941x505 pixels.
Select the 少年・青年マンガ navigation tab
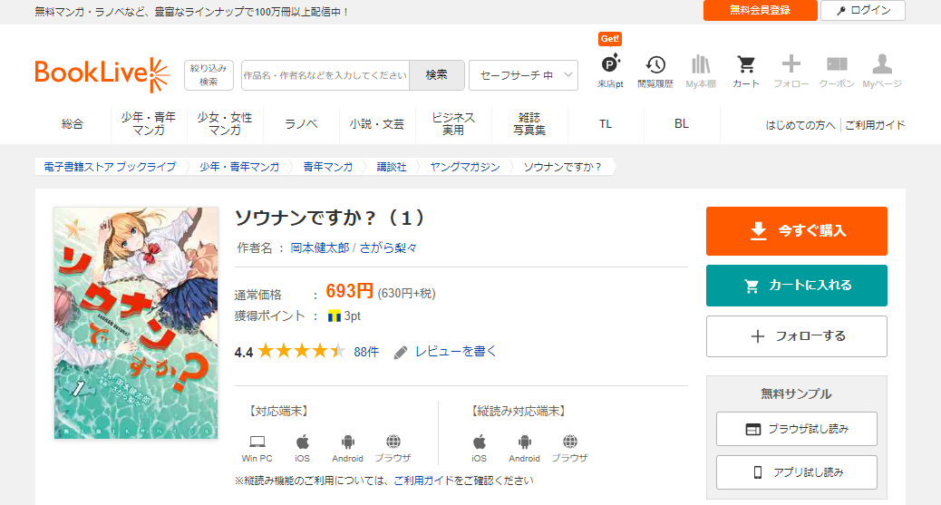click(149, 124)
